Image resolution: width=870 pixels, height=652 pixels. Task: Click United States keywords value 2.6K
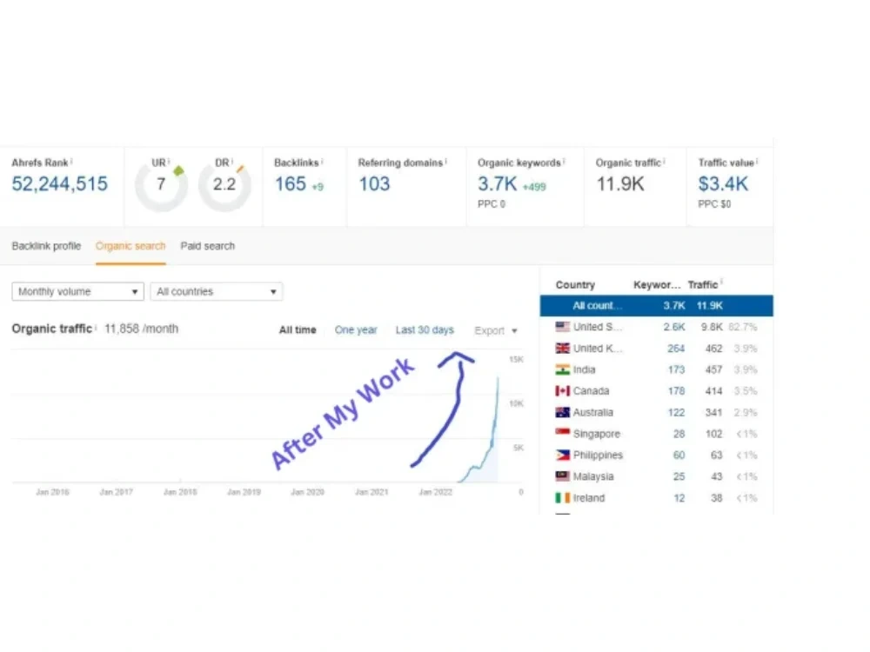pyautogui.click(x=673, y=327)
